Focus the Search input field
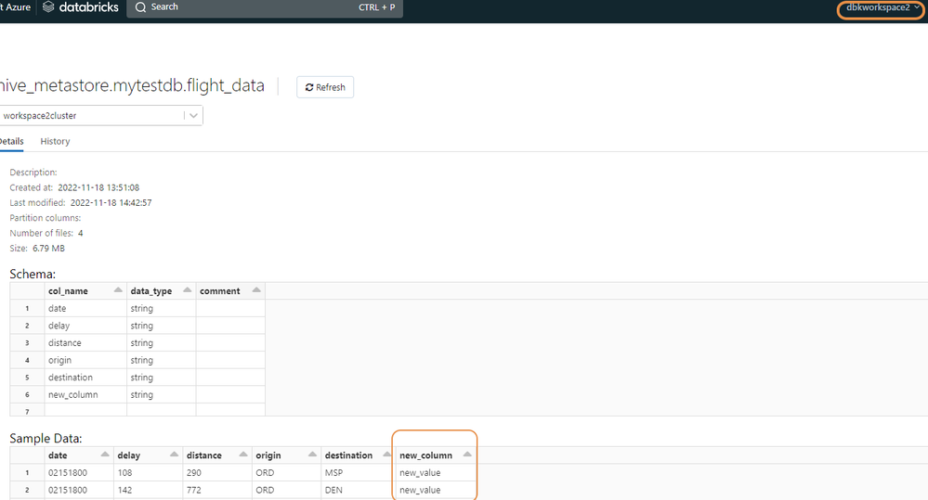 [265, 7]
